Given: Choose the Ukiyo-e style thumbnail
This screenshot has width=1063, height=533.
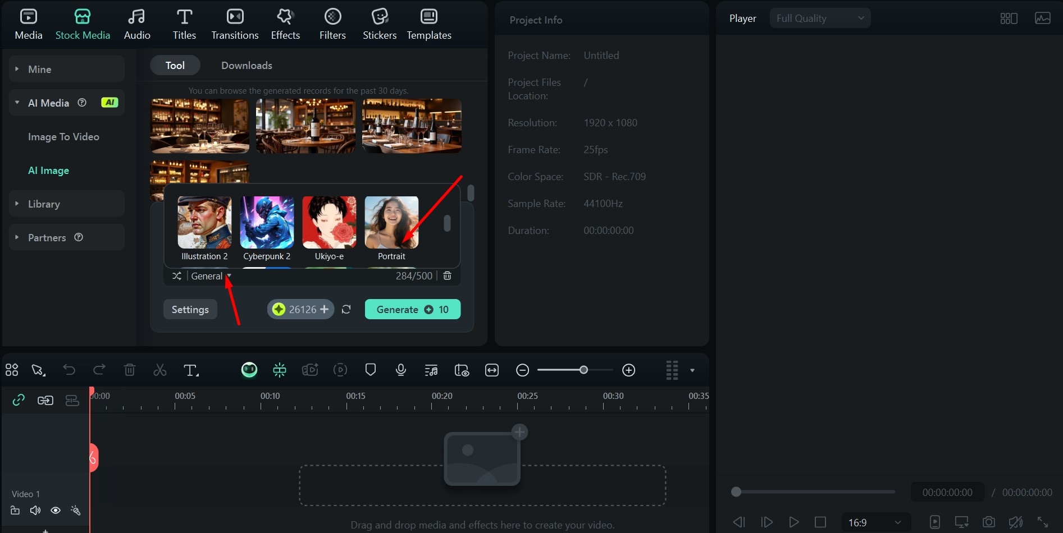Looking at the screenshot, I should 329,223.
